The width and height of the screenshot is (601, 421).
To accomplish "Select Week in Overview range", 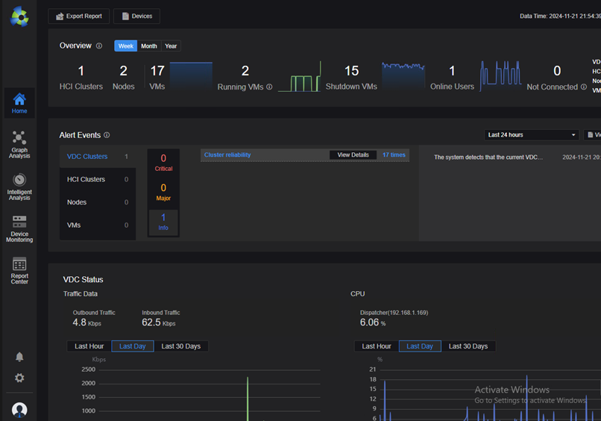I will pyautogui.click(x=126, y=46).
